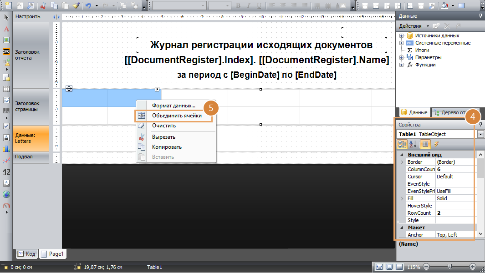
Task: Switch to the Данные panel tab
Action: point(414,112)
